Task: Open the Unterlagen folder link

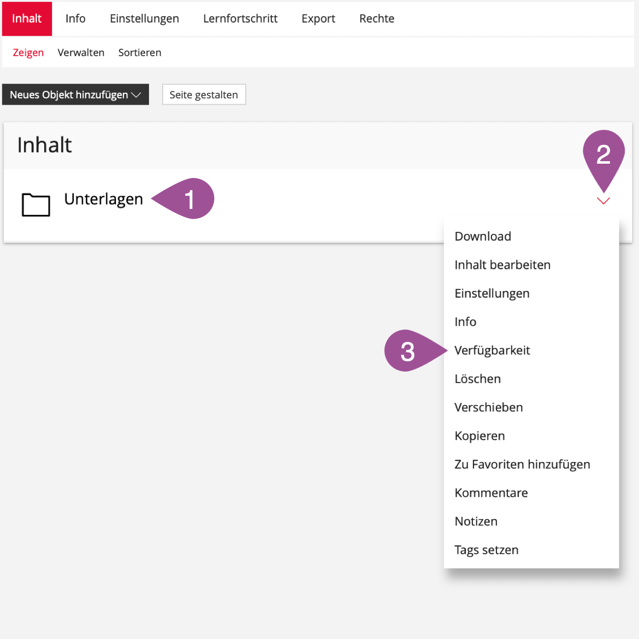Action: click(x=103, y=199)
